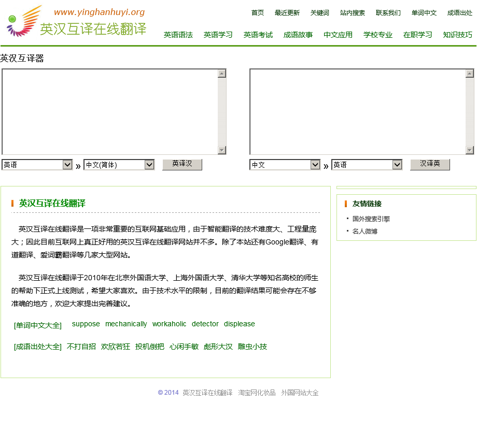Click the 英汉互译器 heading text
The height and width of the screenshot is (433, 477).
pos(22,58)
